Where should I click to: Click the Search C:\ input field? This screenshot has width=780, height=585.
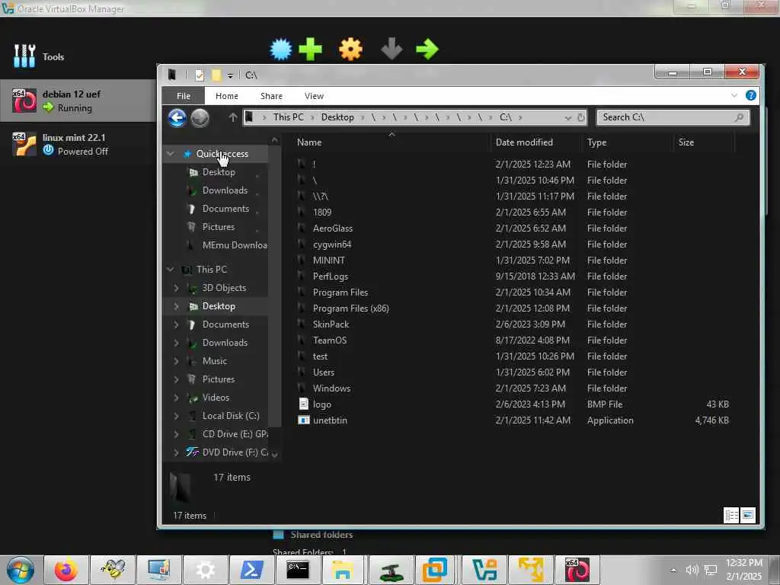click(673, 117)
